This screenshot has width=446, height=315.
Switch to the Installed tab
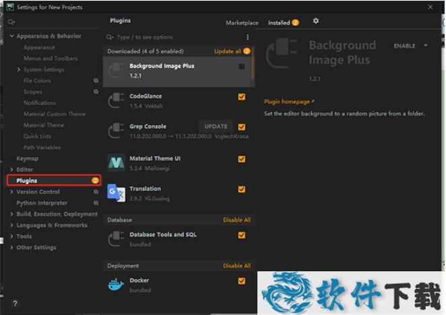click(279, 23)
